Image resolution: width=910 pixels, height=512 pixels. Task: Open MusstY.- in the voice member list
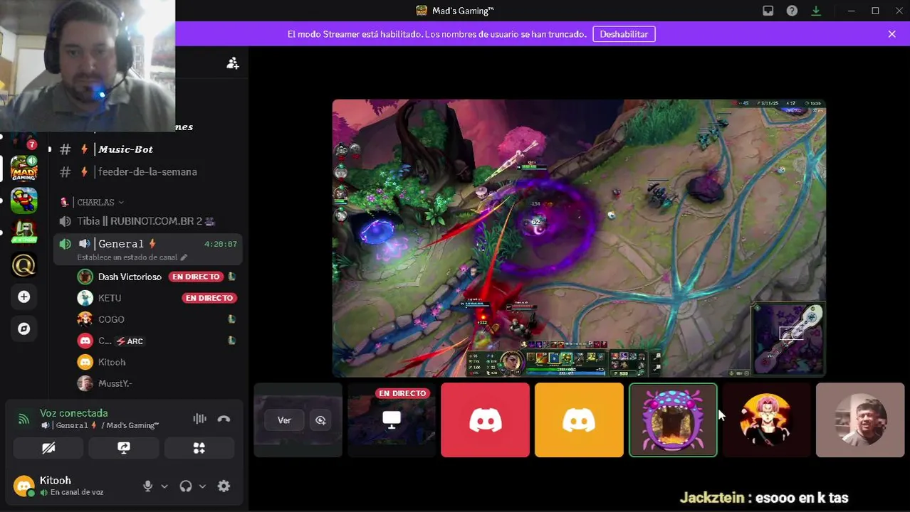[115, 383]
